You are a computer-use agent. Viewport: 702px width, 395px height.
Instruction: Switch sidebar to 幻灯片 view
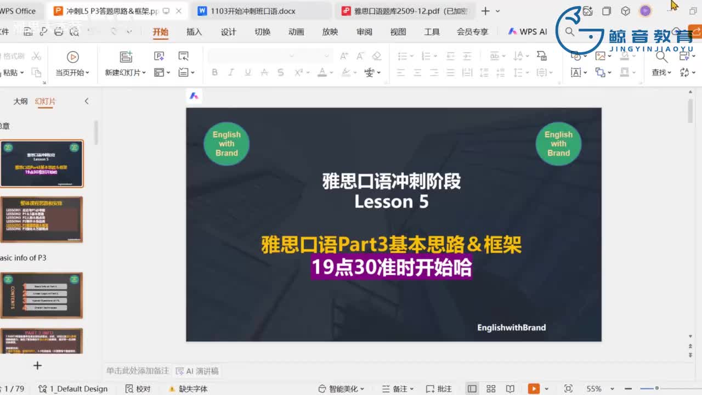pos(45,101)
